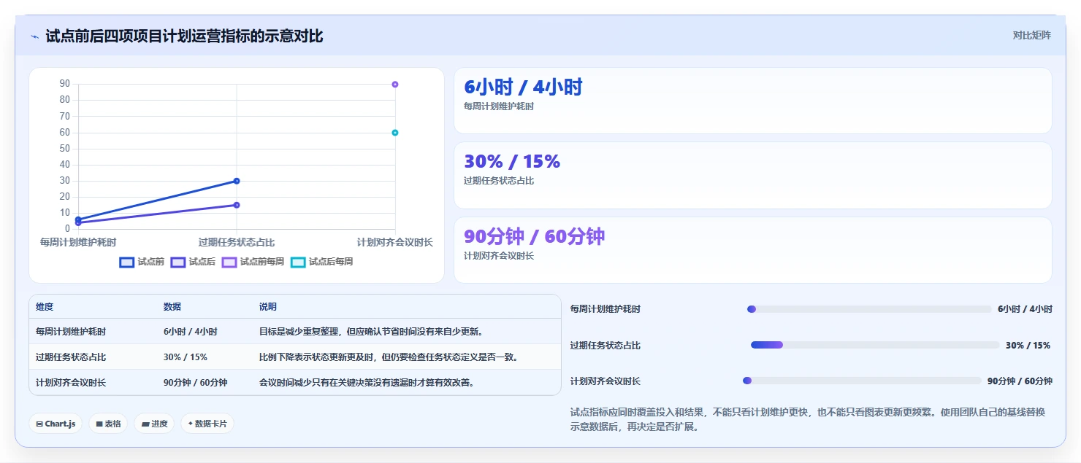
Task: Click the cyan data point at 60
Action: pyautogui.click(x=395, y=133)
